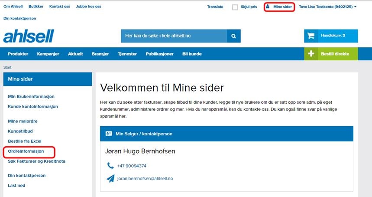372x197 pixels.
Task: Click the user icon beside Mine sider
Action: (268, 7)
